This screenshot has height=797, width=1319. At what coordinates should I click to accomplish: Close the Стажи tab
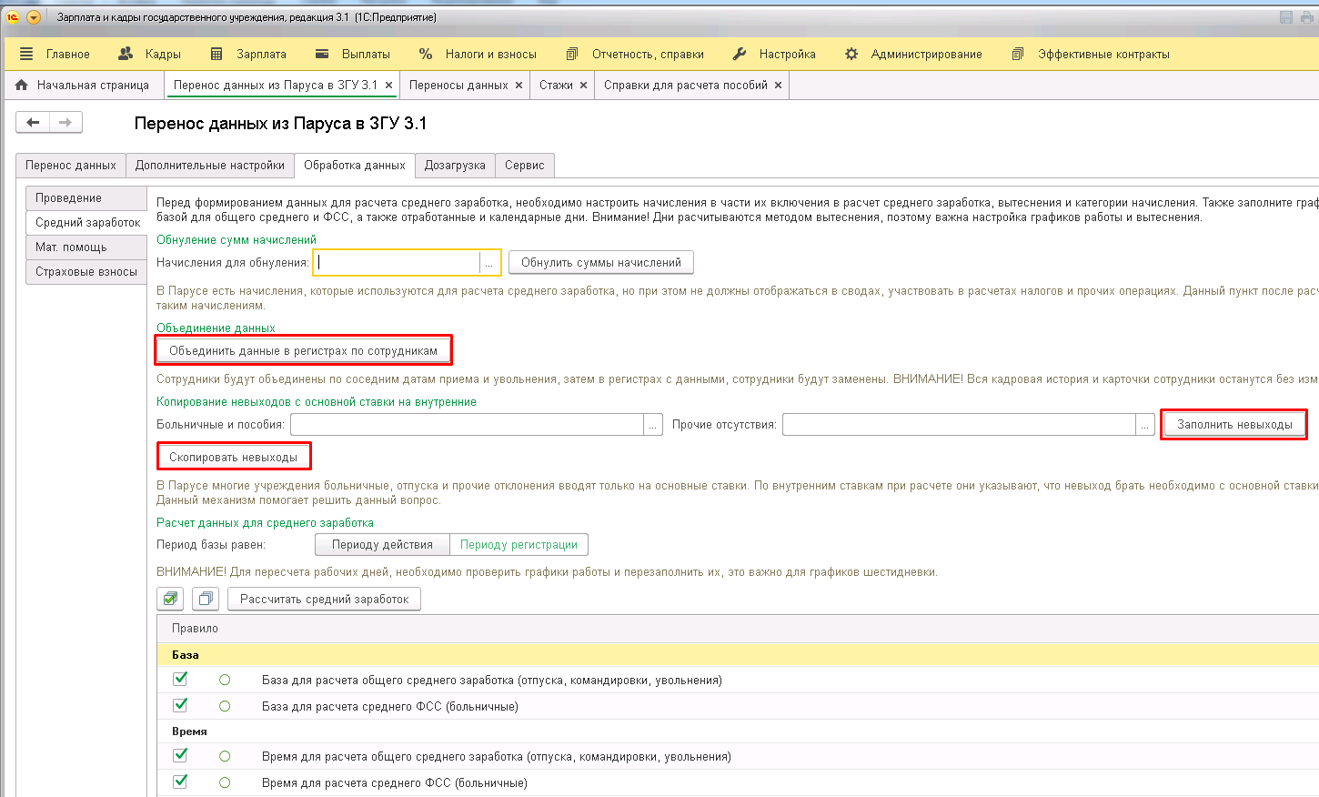(x=583, y=85)
